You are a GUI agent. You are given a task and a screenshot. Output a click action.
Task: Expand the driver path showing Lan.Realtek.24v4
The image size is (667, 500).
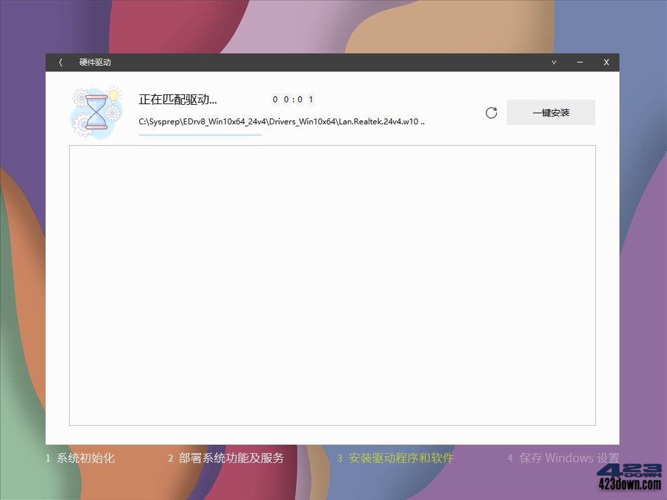coord(281,121)
